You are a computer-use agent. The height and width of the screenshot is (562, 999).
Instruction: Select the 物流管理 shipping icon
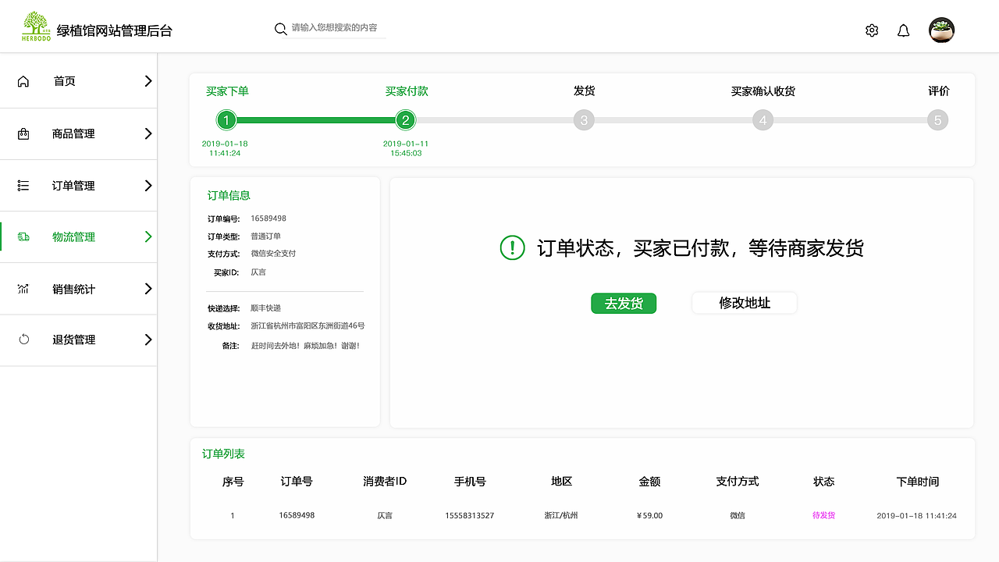(x=23, y=237)
